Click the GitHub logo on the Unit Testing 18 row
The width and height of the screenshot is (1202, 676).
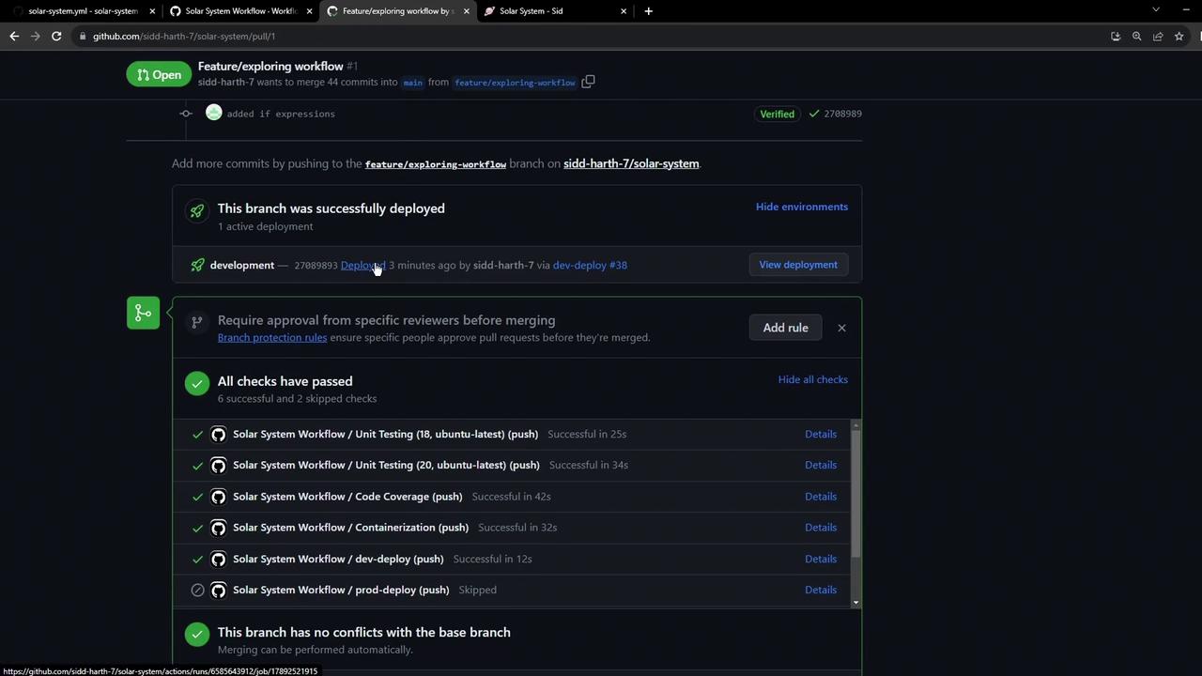click(x=219, y=434)
